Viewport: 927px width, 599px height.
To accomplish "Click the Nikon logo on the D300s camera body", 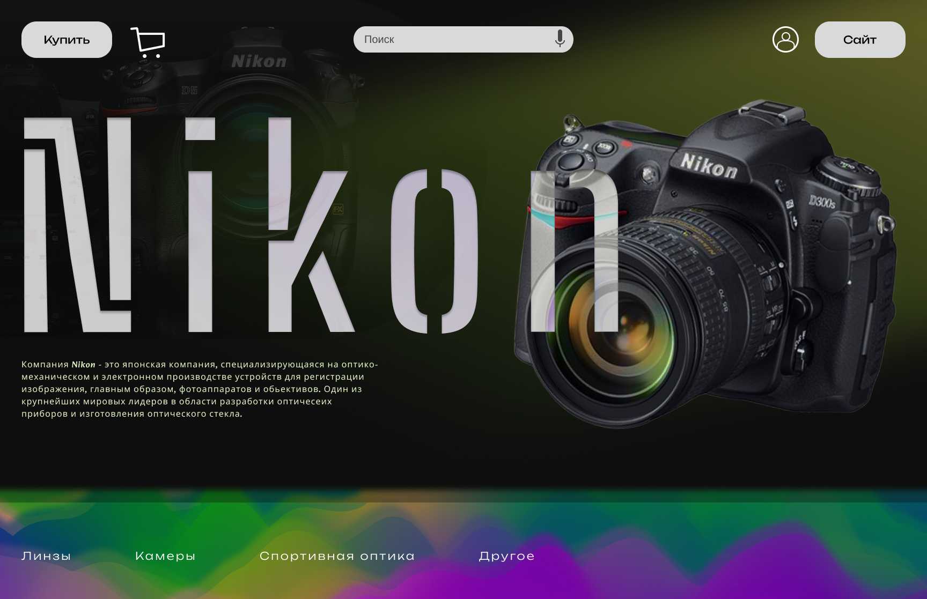I will coord(709,166).
